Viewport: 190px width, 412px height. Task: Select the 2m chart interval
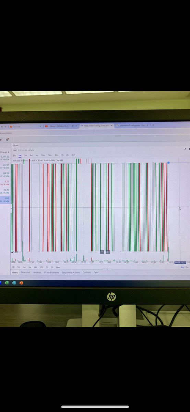25,155
